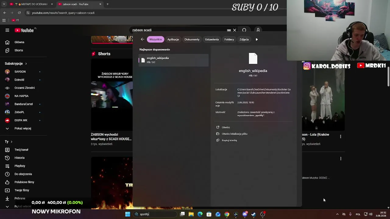Image resolution: width=390 pixels, height=219 pixels.
Task: Start YouTube voice search with microphone
Action: click(x=258, y=30)
